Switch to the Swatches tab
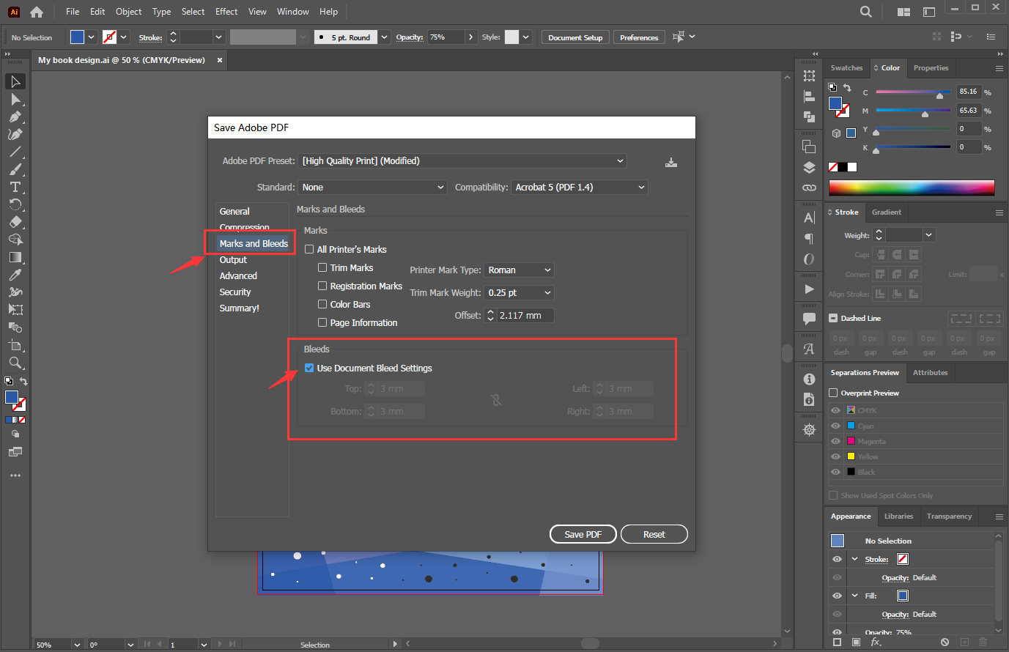This screenshot has height=652, width=1009. coord(846,68)
